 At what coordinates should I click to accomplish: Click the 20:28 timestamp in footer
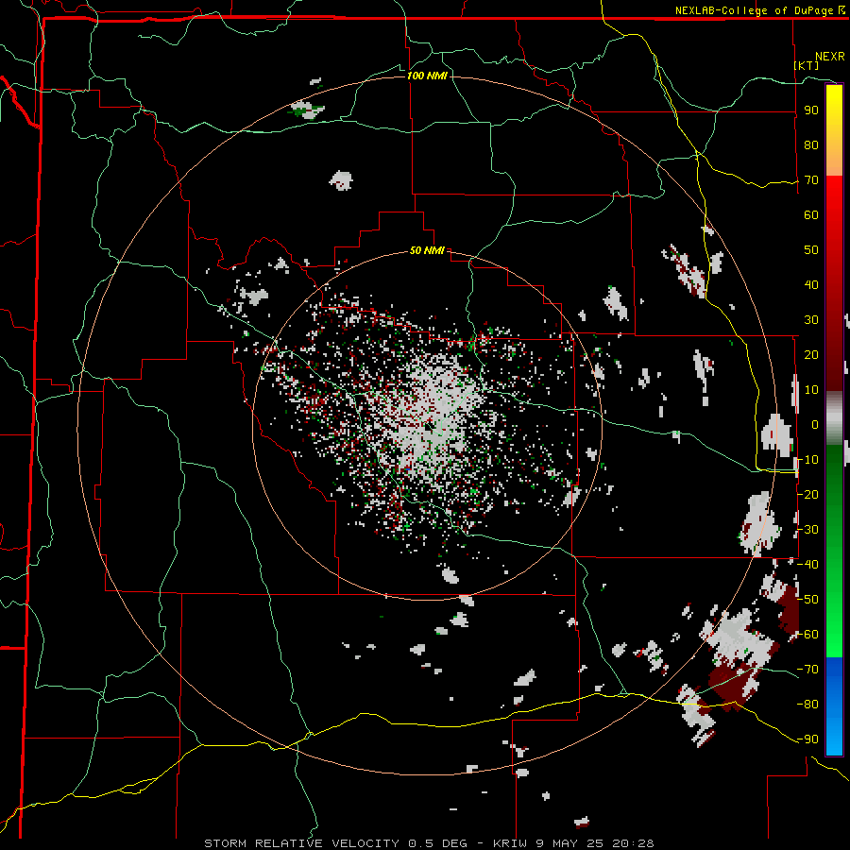(633, 843)
